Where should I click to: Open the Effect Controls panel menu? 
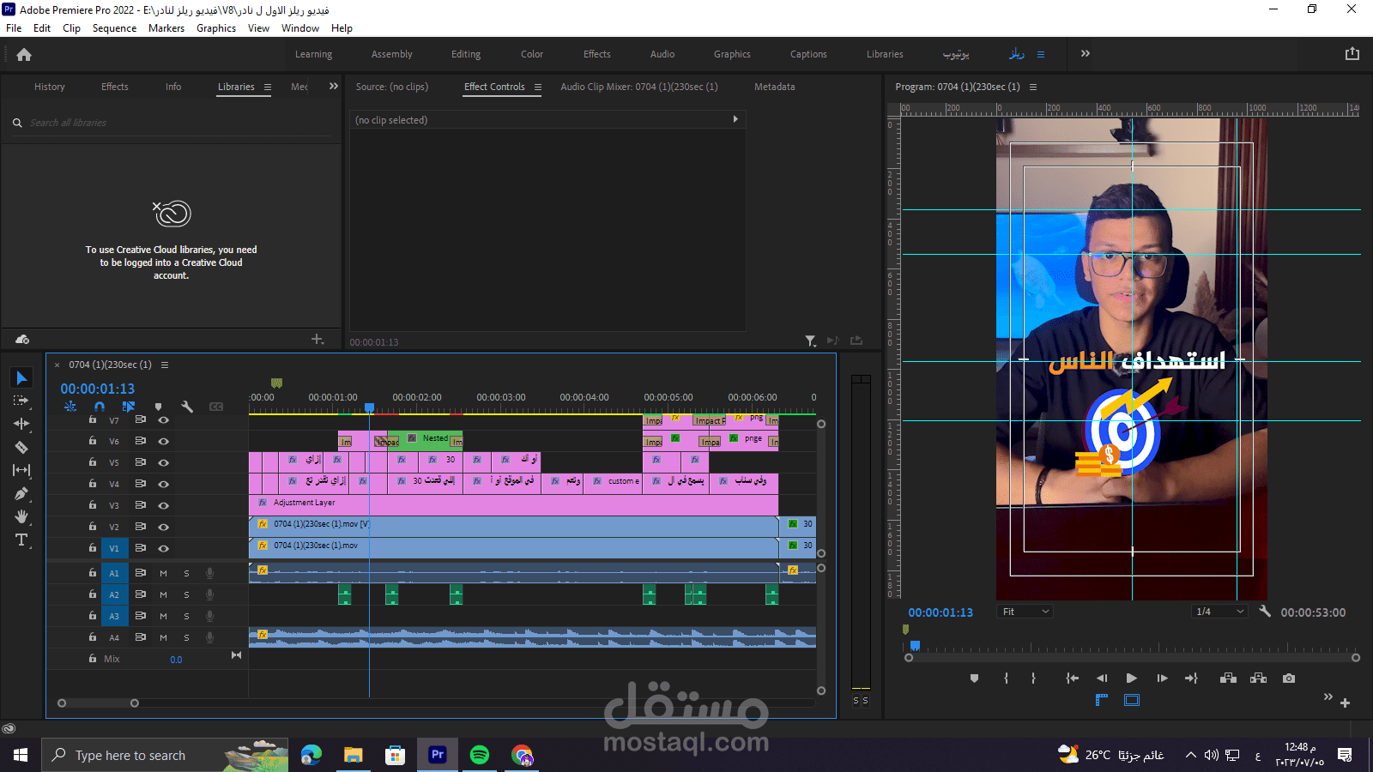[x=538, y=87]
